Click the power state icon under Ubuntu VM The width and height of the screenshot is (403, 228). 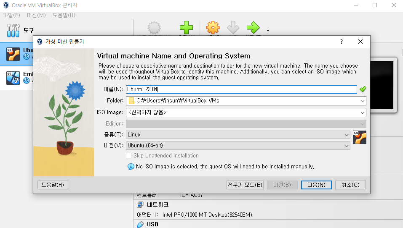click(x=27, y=57)
